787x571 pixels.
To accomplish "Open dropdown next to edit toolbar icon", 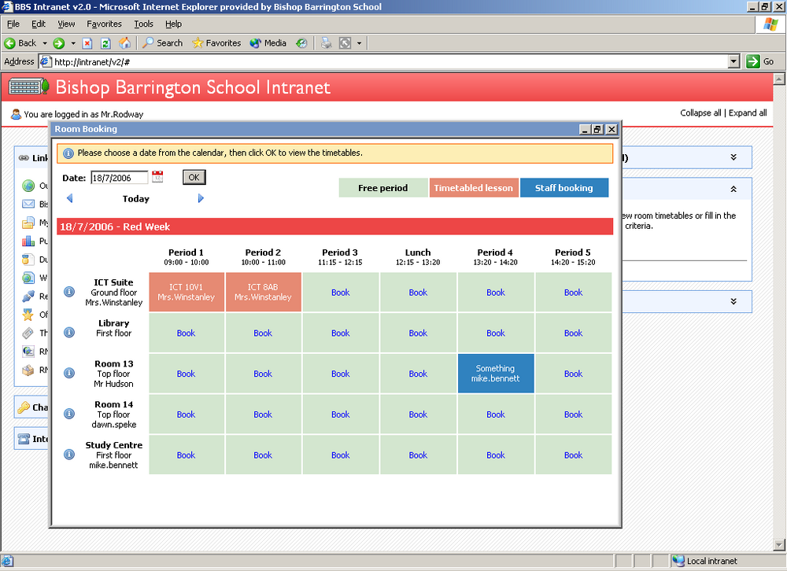I will (x=360, y=43).
